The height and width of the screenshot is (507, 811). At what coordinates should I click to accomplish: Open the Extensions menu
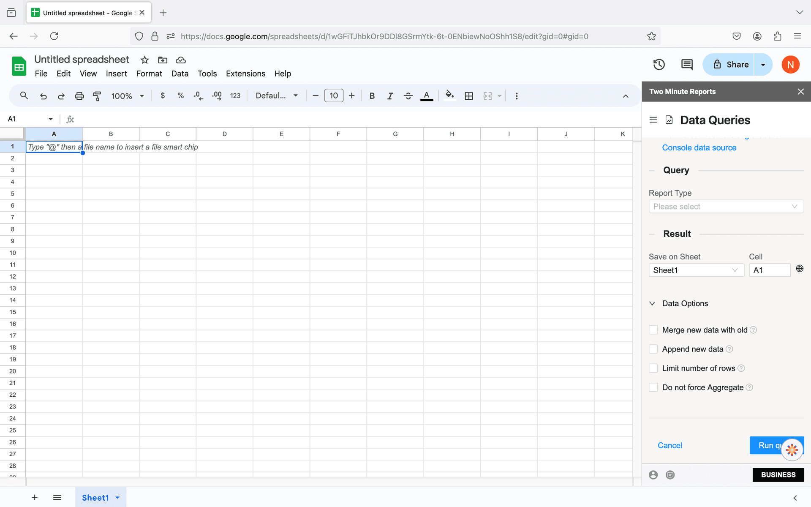point(246,74)
